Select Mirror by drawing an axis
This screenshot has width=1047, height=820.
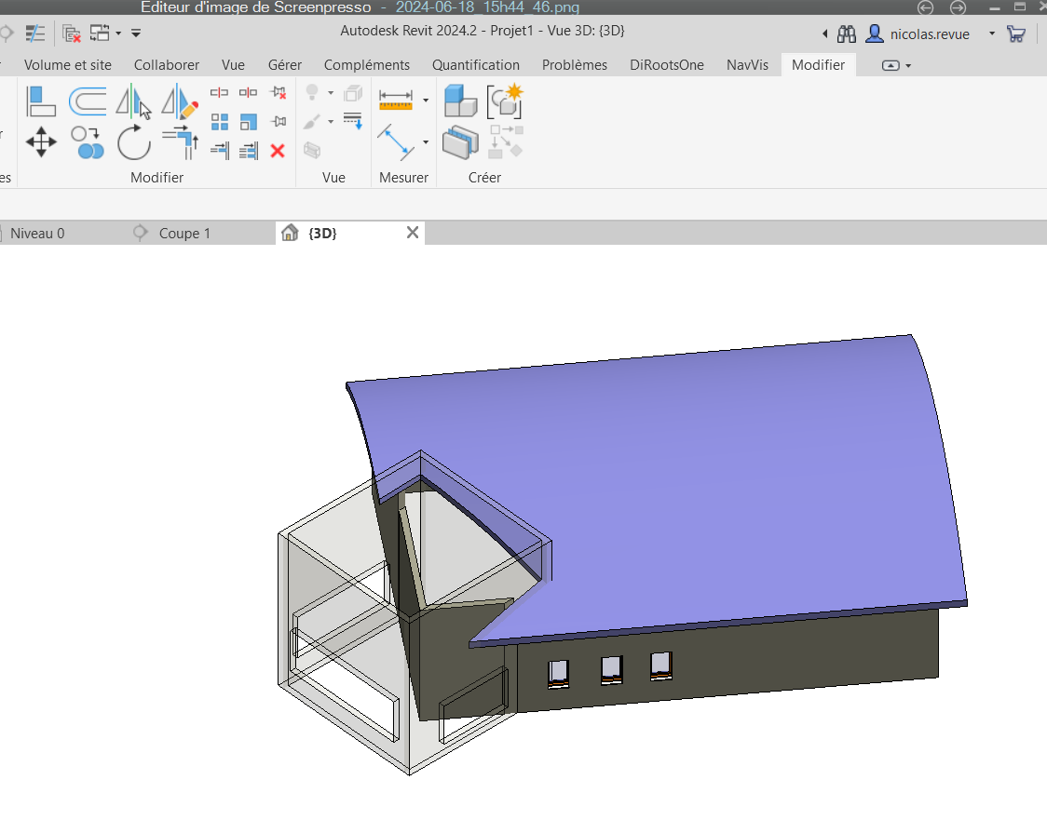pyautogui.click(x=180, y=101)
